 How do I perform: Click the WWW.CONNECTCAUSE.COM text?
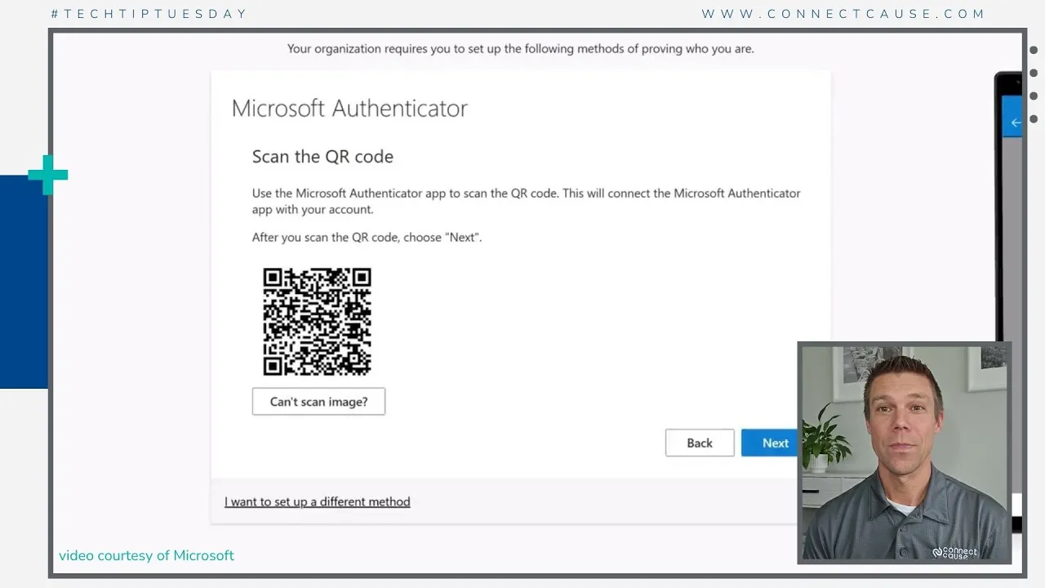click(x=843, y=14)
